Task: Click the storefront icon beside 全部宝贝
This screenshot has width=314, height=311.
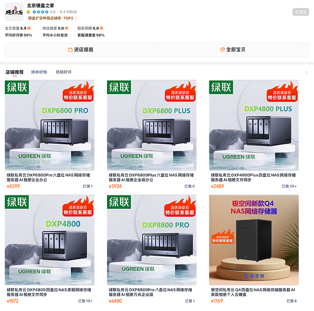Action: (x=223, y=50)
